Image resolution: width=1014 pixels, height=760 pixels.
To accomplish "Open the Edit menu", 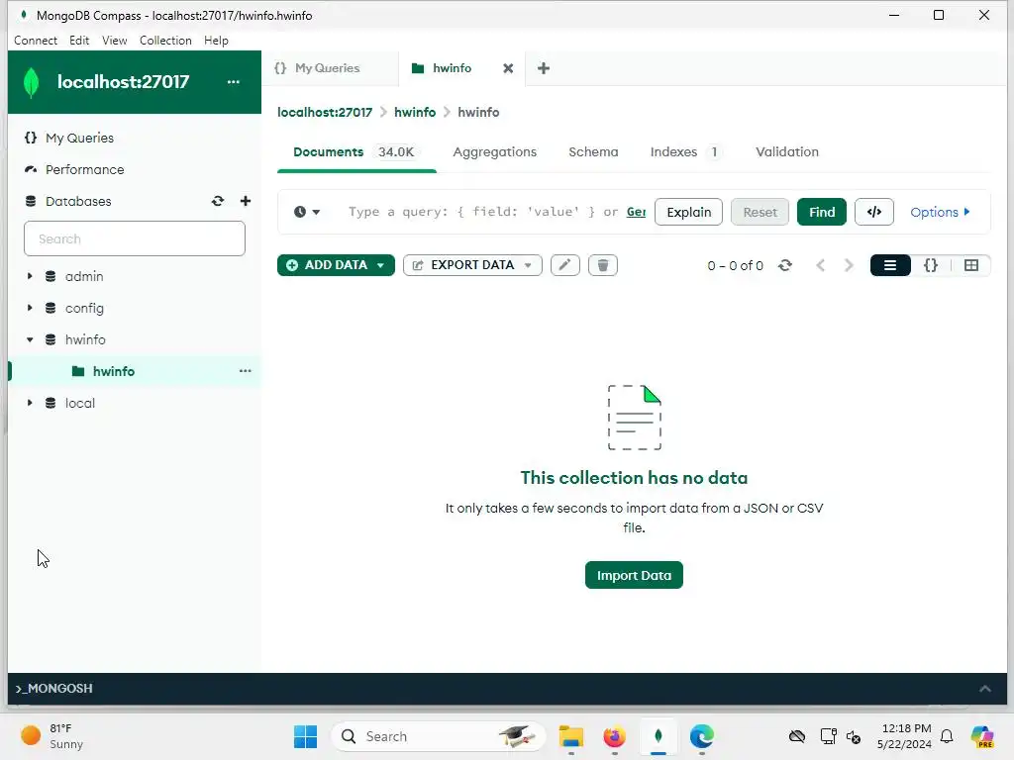I will [79, 40].
